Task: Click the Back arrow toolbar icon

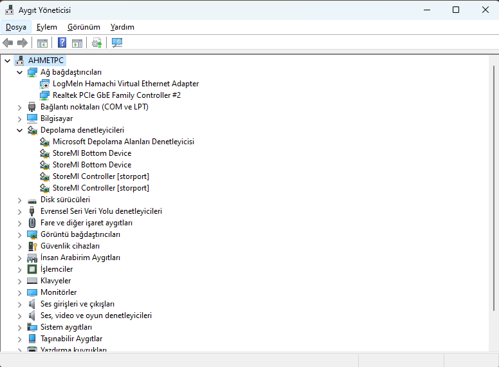Action: point(8,42)
